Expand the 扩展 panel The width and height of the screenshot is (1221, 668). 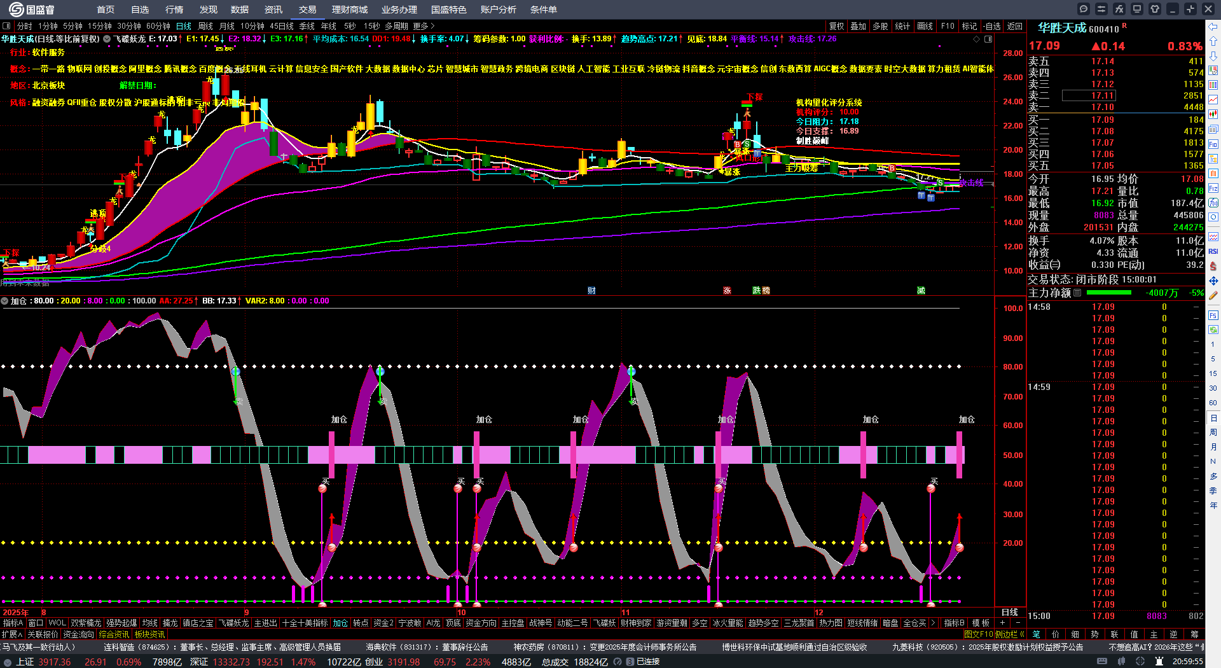[11, 634]
